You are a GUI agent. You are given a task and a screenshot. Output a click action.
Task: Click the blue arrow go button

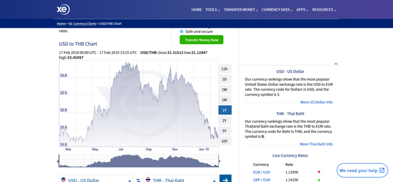[x=225, y=179]
